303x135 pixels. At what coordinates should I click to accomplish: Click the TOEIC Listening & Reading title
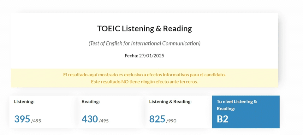point(144,29)
